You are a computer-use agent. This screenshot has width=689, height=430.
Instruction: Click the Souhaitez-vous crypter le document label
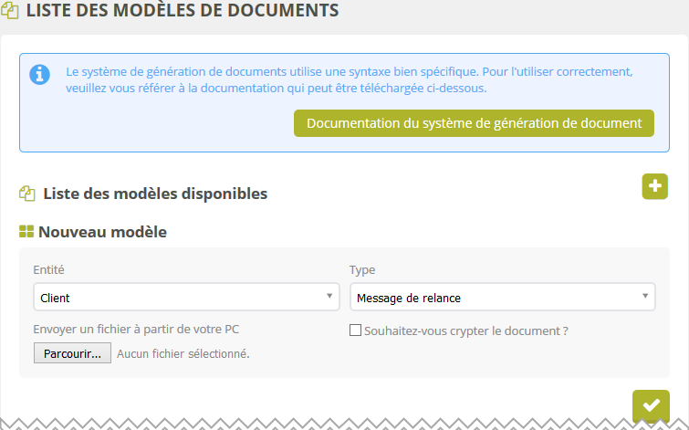click(x=465, y=330)
